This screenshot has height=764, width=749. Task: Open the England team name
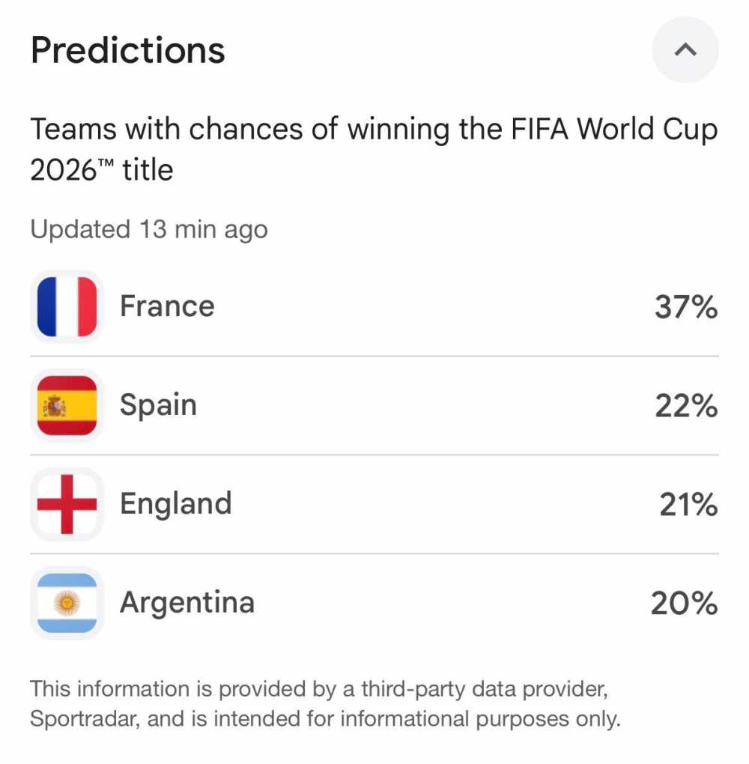[176, 504]
